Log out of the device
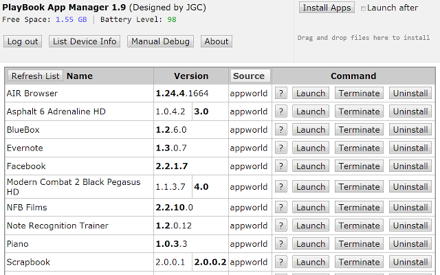The image size is (440, 275). [x=23, y=41]
